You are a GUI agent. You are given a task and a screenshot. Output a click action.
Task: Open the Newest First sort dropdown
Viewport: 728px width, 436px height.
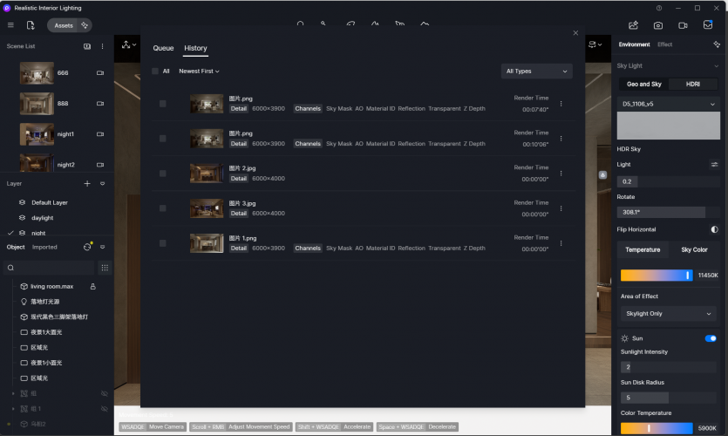point(199,72)
